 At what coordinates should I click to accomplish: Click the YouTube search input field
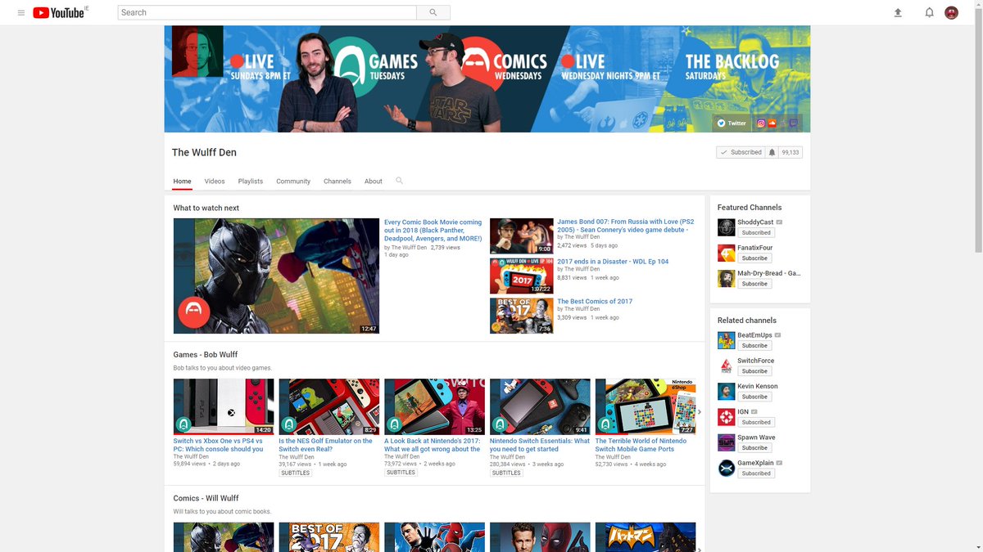pyautogui.click(x=267, y=13)
